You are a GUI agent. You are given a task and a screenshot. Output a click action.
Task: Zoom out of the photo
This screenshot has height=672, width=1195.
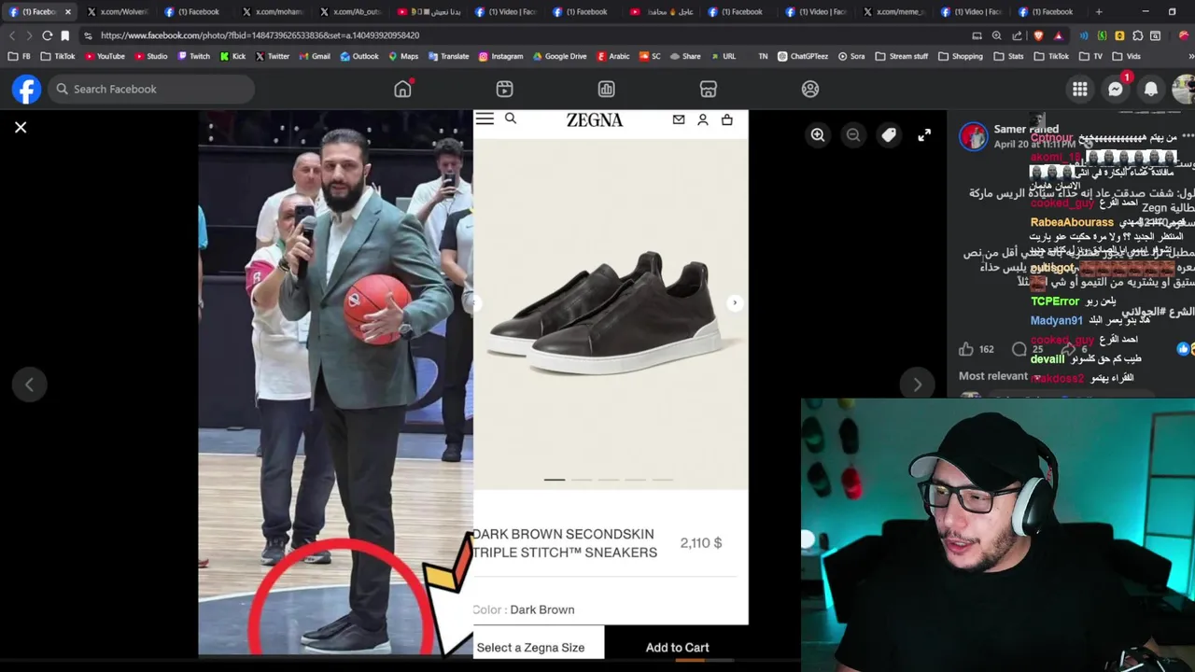coord(853,135)
